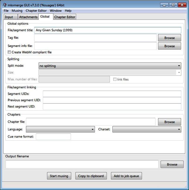Click Add to job queue button
189x190 pixels.
pyautogui.click(x=126, y=176)
